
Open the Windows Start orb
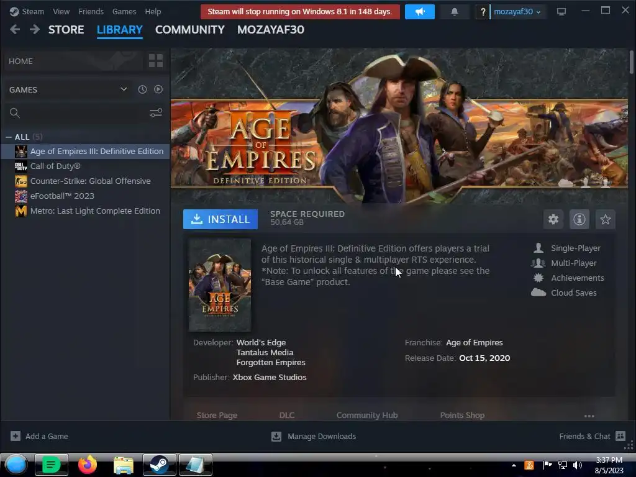point(16,465)
